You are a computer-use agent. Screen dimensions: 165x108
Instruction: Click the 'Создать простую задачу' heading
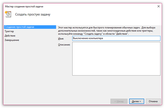coord(33,14)
